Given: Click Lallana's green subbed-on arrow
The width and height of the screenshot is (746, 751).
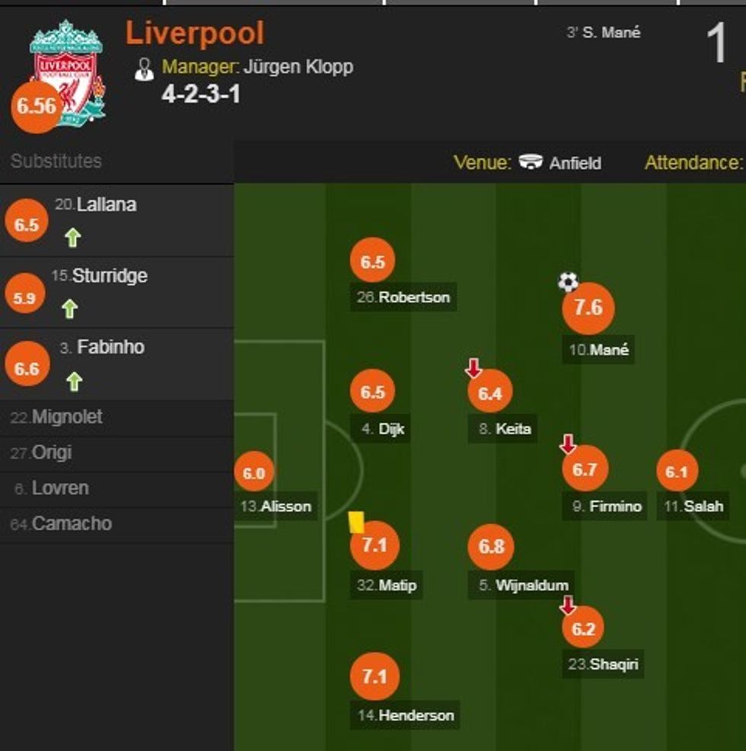Looking at the screenshot, I should (72, 238).
